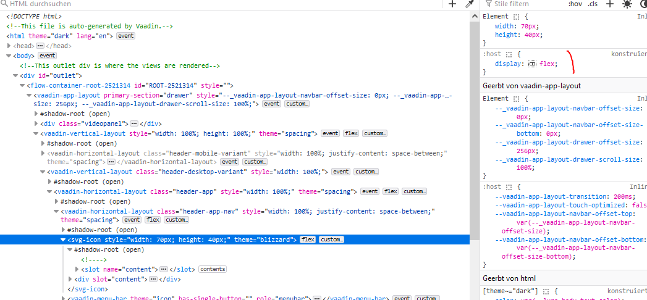
Task: Expand the ellipsis badge inside the head element
Action: 40,46
